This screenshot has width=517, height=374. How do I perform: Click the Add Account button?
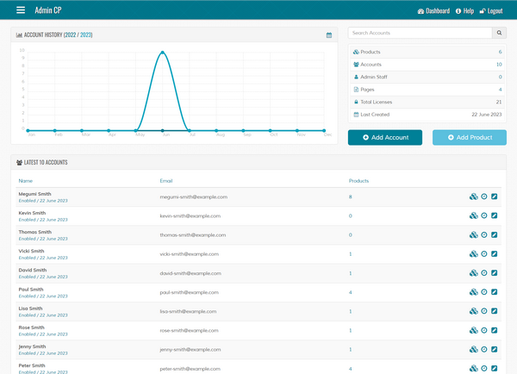point(385,137)
